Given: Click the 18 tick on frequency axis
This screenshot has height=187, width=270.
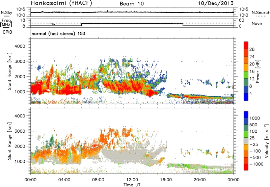Looking at the screenshot, I should pyautogui.click(x=23, y=20).
